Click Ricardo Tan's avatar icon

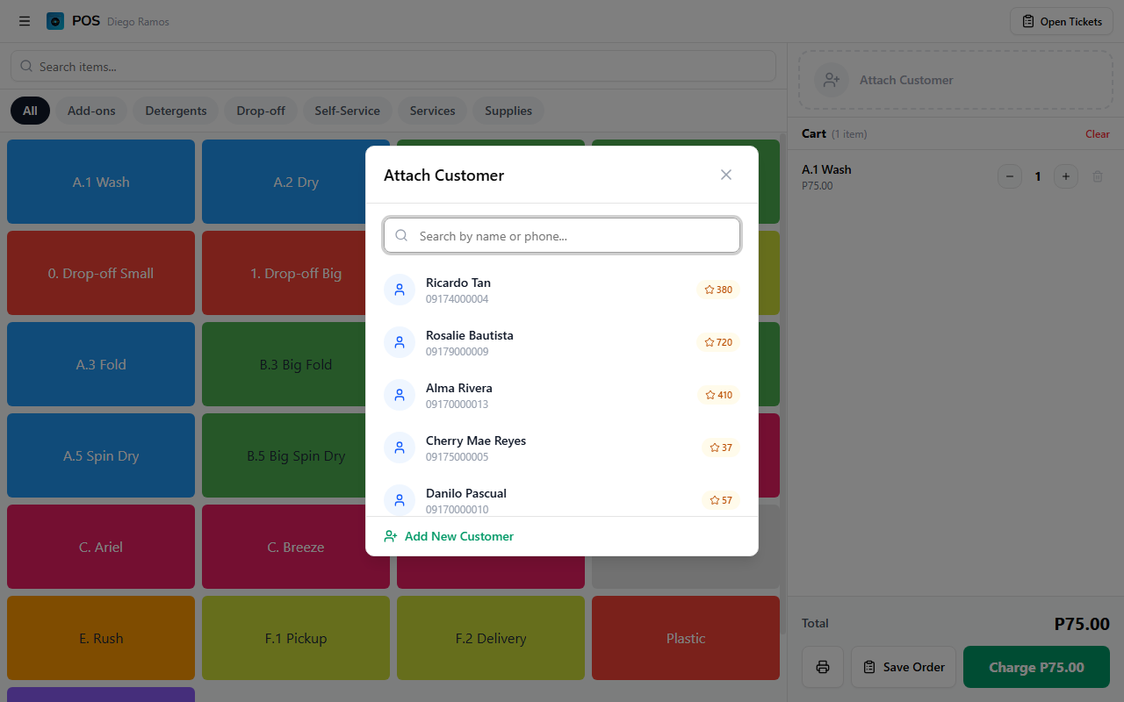[400, 290]
